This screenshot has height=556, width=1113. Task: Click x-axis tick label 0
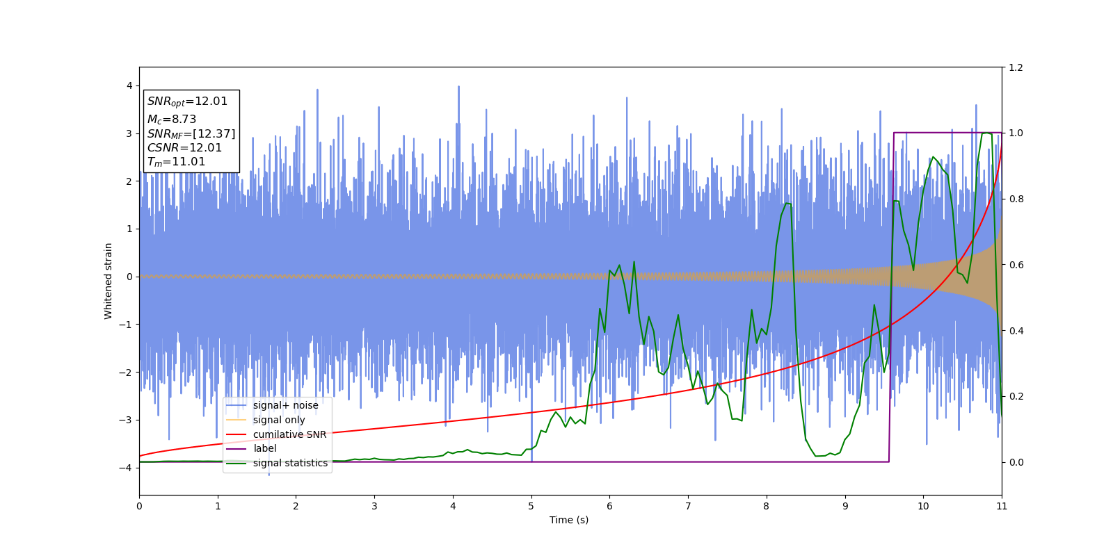(x=139, y=506)
